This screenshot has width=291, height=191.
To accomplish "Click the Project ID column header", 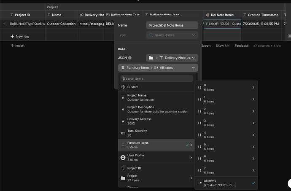I will [x=22, y=15].
